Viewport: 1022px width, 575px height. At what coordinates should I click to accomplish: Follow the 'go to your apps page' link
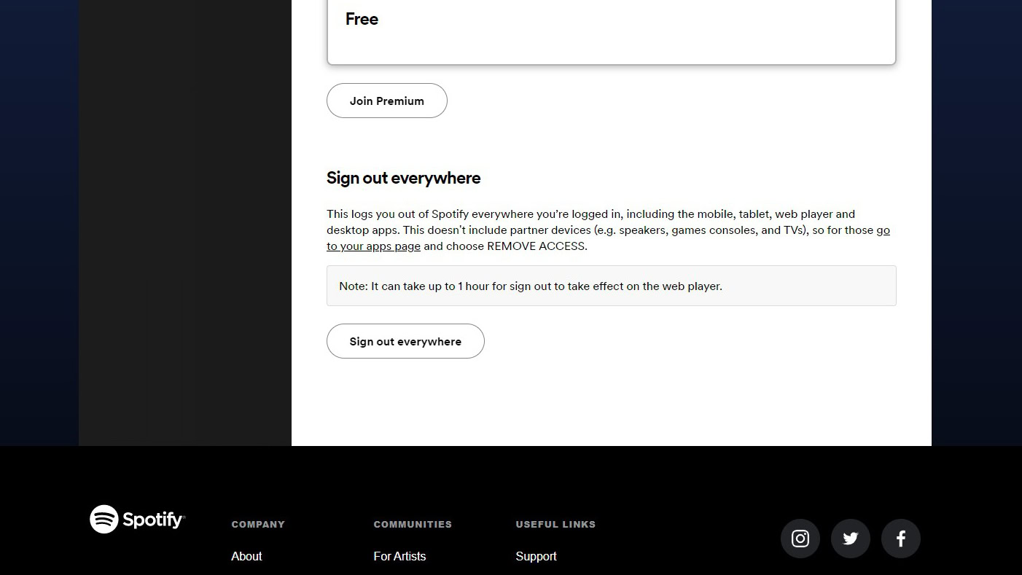pos(373,246)
